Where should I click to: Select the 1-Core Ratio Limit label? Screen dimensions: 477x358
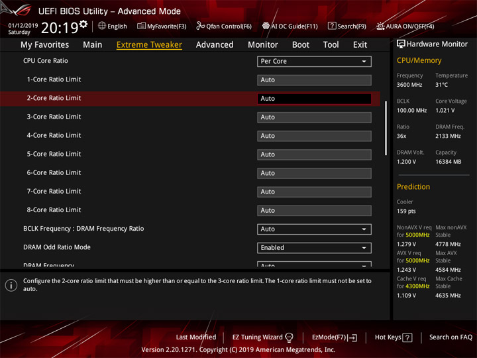coord(54,80)
